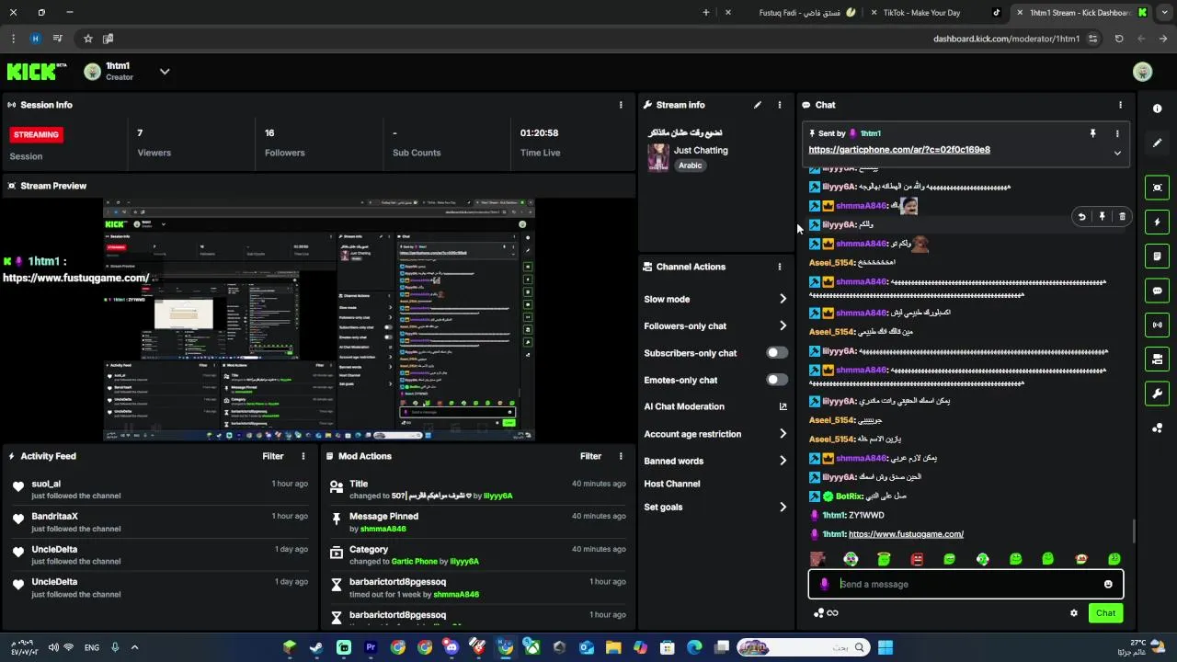Viewport: 1177px width, 662px height.
Task: Click the stream preview thumbnail
Action: point(318,319)
